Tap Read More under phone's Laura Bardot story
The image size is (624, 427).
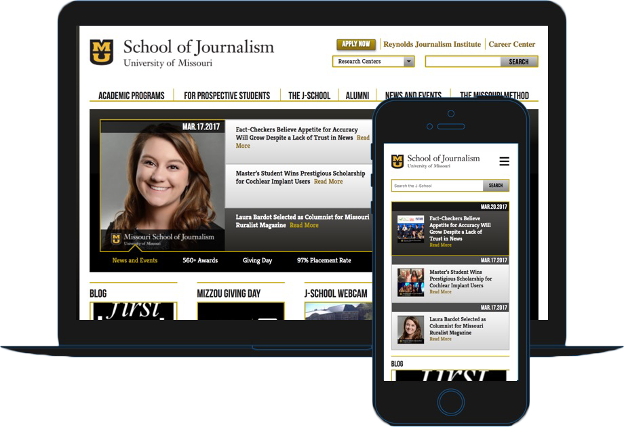441,339
